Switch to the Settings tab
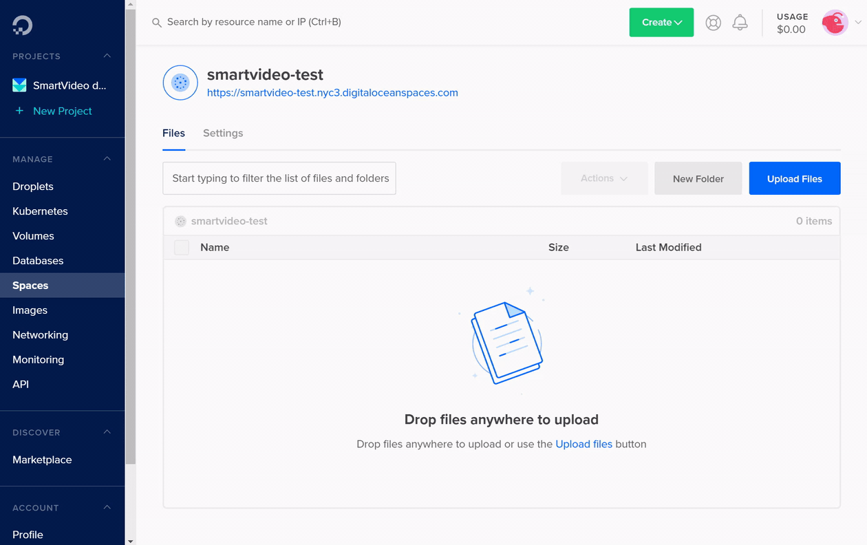Screen dimensions: 867x545 point(223,133)
